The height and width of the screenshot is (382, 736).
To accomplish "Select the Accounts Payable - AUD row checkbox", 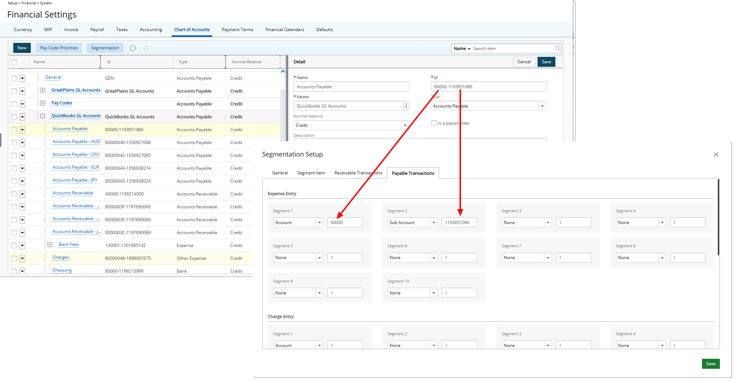I will [x=14, y=143].
